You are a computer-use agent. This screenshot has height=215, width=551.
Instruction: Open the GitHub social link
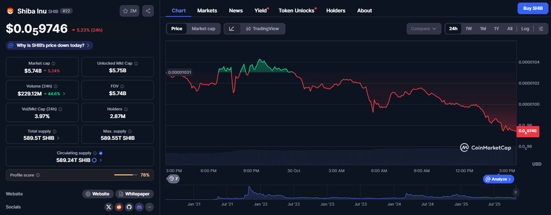click(x=129, y=207)
